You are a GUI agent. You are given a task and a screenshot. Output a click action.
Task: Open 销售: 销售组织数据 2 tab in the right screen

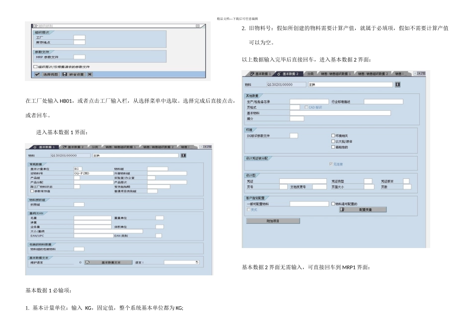click(x=373, y=74)
